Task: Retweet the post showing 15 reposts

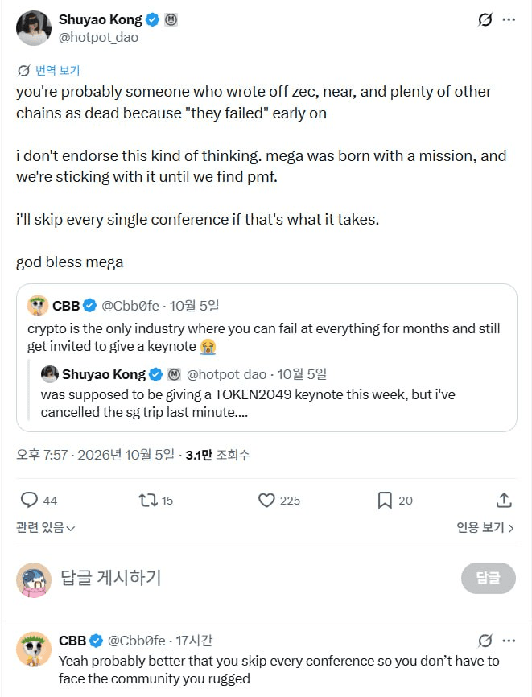Action: pyautogui.click(x=148, y=501)
